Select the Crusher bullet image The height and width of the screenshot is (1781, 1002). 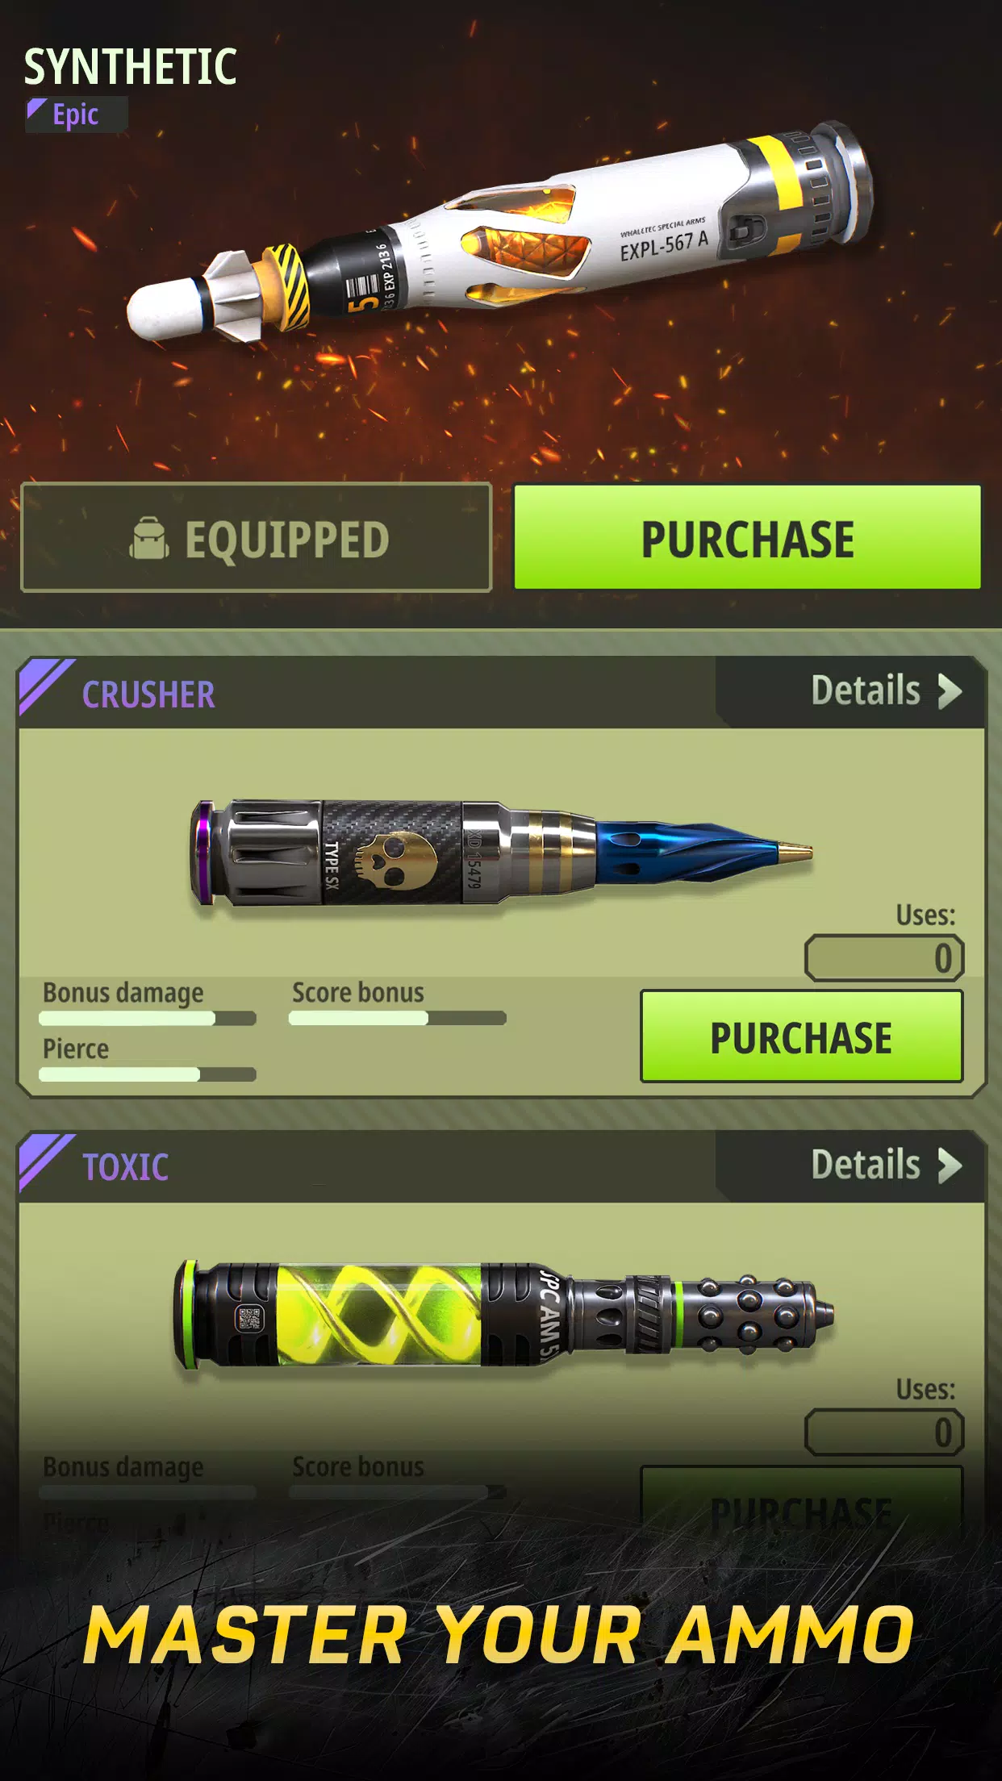click(501, 853)
